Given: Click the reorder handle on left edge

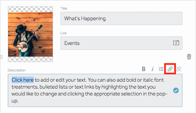Looking at the screenshot, I should point(1,57).
